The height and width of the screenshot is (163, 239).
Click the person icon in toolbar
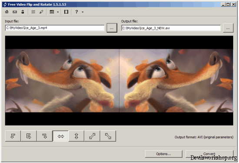(23, 12)
